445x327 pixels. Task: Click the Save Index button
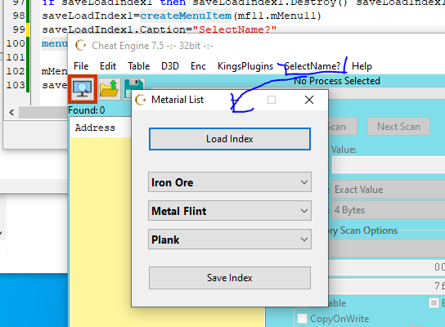(230, 278)
